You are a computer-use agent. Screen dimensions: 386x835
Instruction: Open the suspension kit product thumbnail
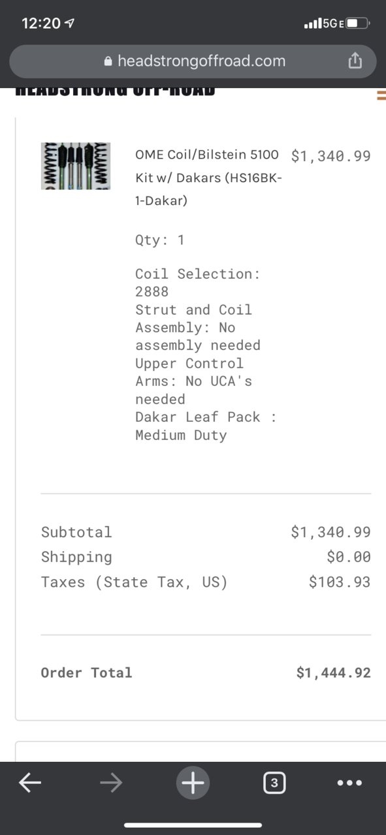point(76,166)
